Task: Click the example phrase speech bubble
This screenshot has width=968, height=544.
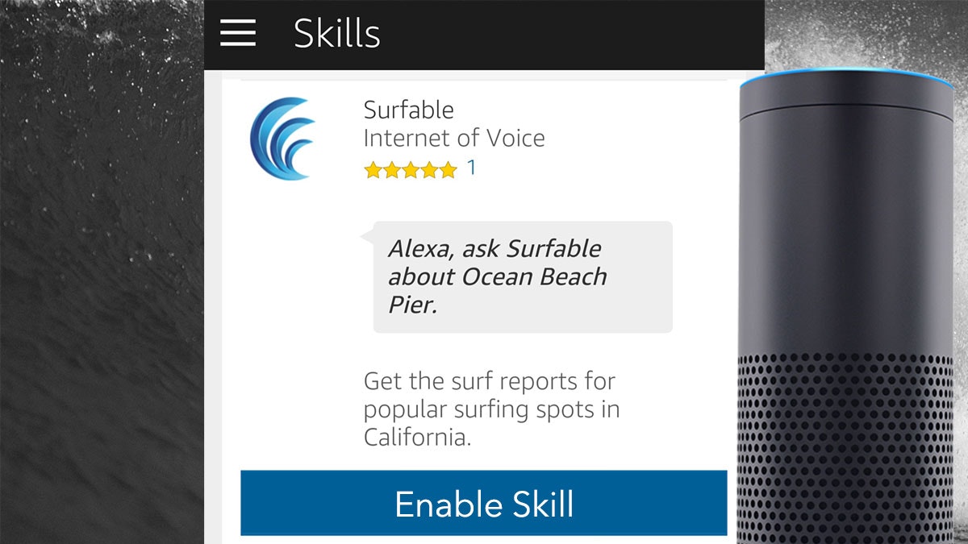Action: (520, 276)
